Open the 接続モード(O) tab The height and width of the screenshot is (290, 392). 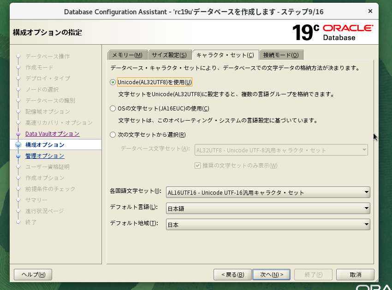point(281,55)
